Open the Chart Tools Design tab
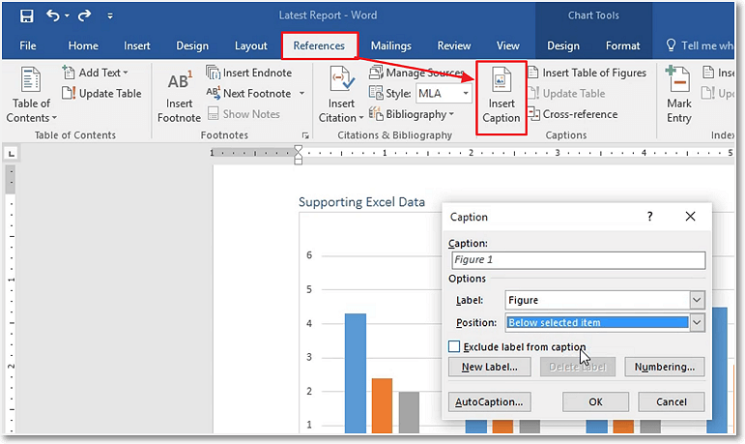 (563, 45)
